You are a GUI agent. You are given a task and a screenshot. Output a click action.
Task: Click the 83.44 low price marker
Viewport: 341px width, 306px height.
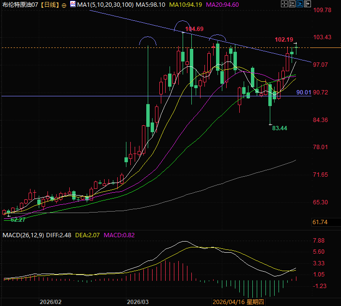click(279, 128)
